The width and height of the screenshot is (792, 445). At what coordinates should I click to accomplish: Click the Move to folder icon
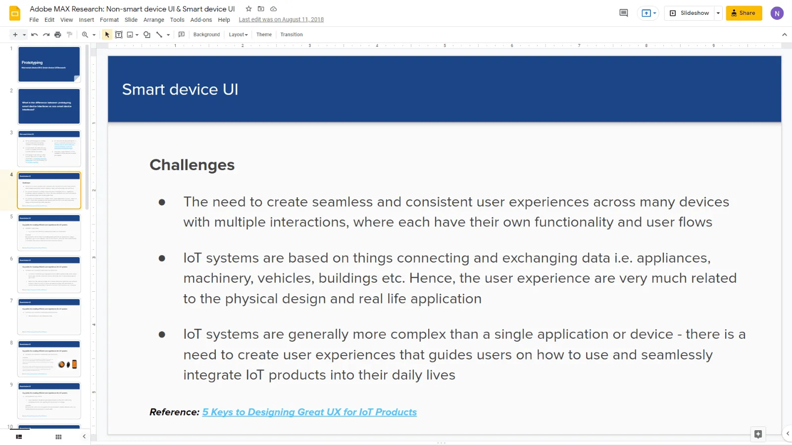coord(261,9)
